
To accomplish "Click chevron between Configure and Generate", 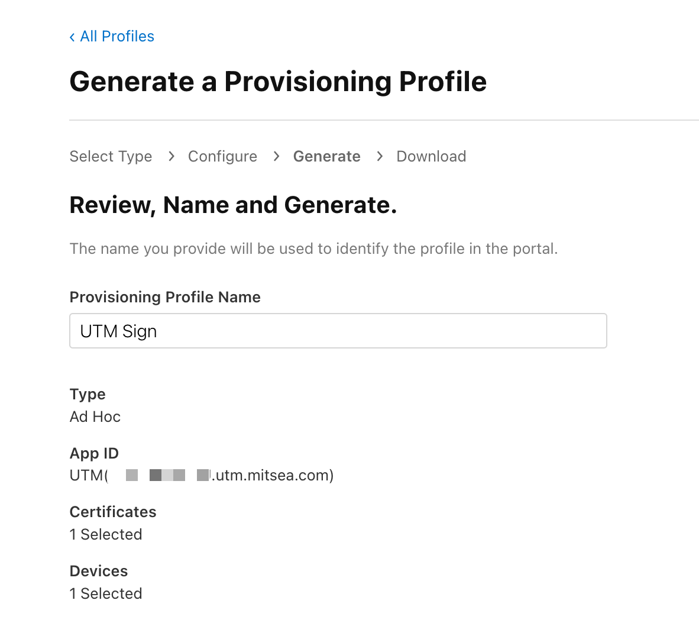I will pyautogui.click(x=276, y=156).
